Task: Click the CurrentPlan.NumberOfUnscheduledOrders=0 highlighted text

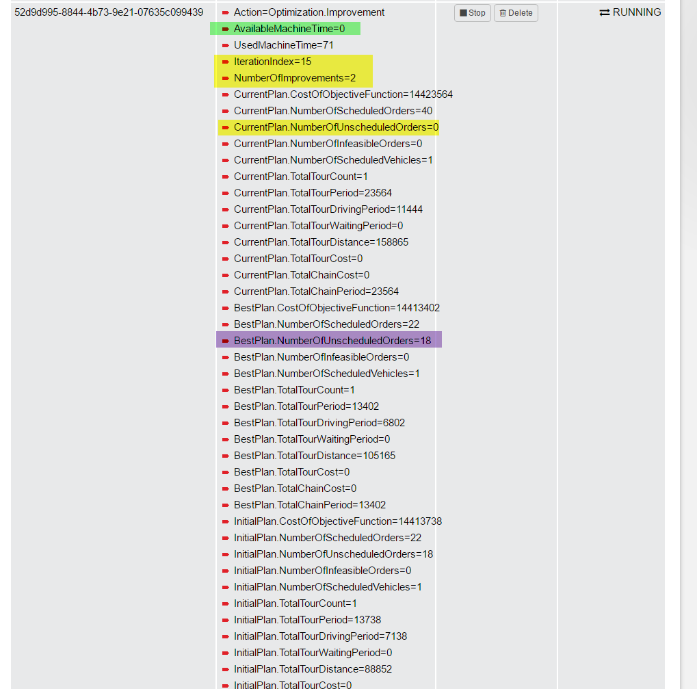Action: tap(336, 127)
